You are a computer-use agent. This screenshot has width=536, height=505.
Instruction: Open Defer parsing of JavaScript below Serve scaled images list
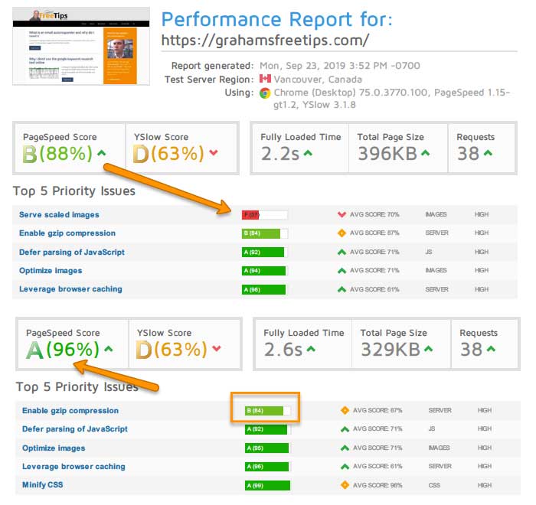point(72,252)
